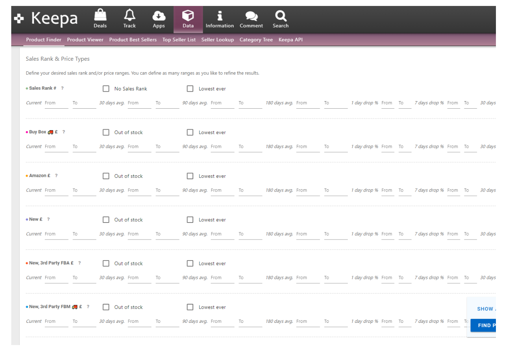This screenshot has height=351, width=507.
Task: Tick Out of stock for New £
Action: point(106,219)
